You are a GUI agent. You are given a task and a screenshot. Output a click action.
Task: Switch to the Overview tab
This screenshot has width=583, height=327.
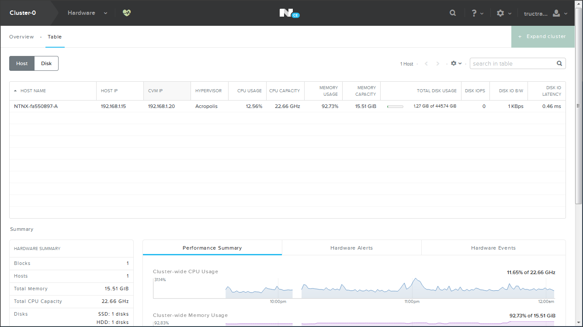coord(21,37)
